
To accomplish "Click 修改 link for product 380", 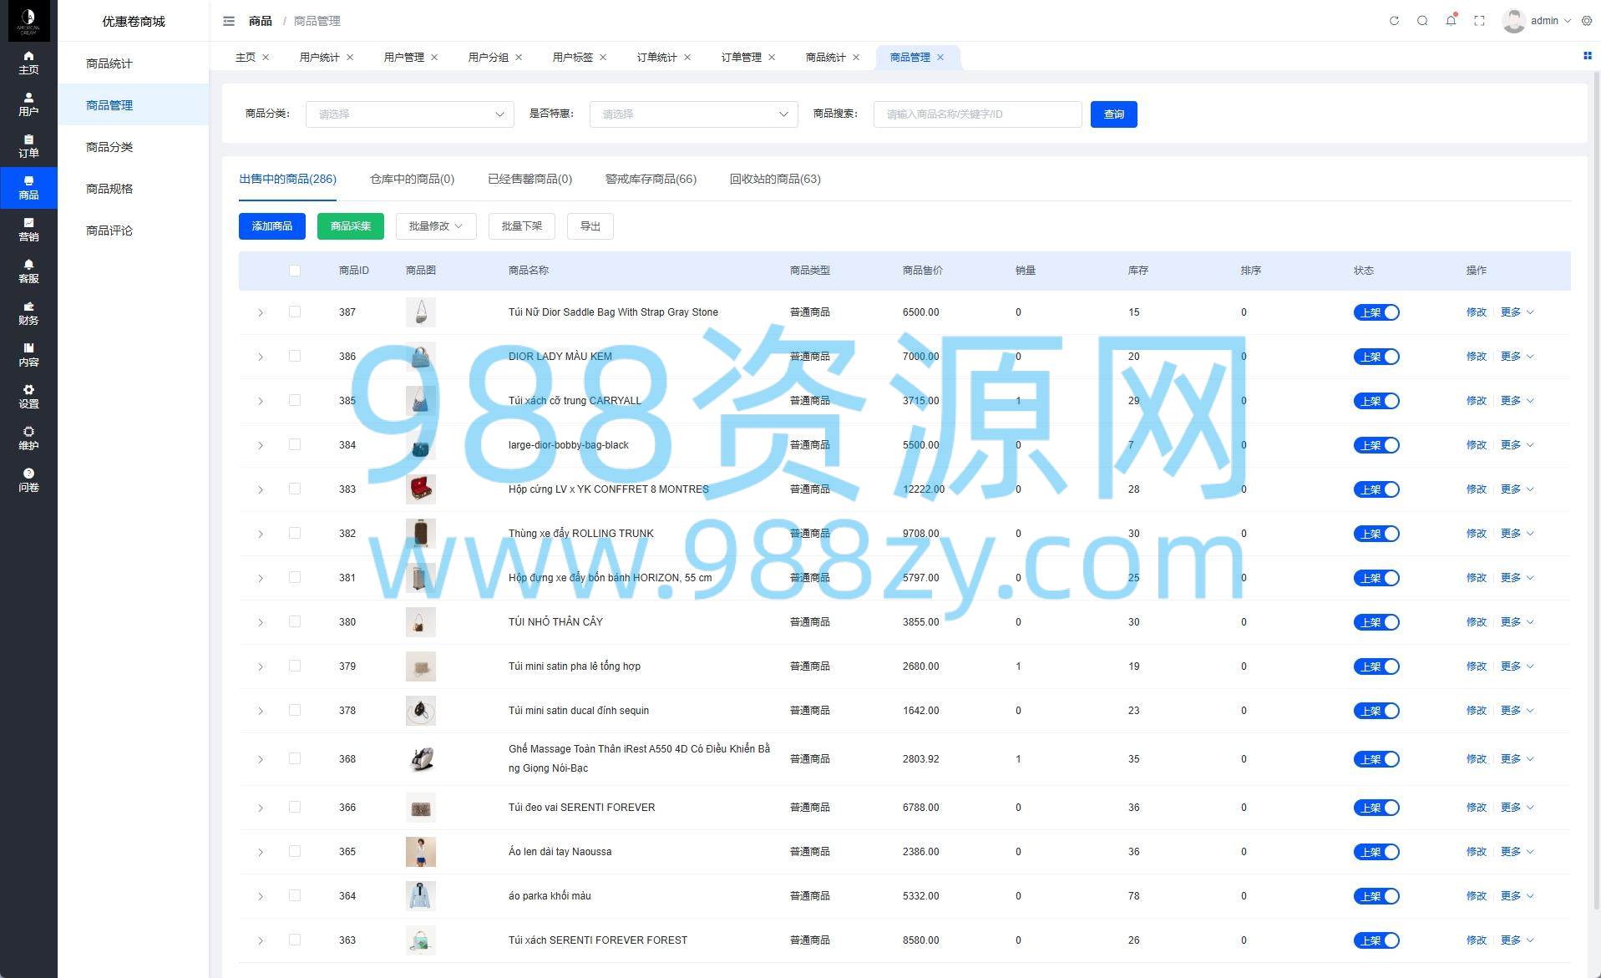I will (1476, 622).
